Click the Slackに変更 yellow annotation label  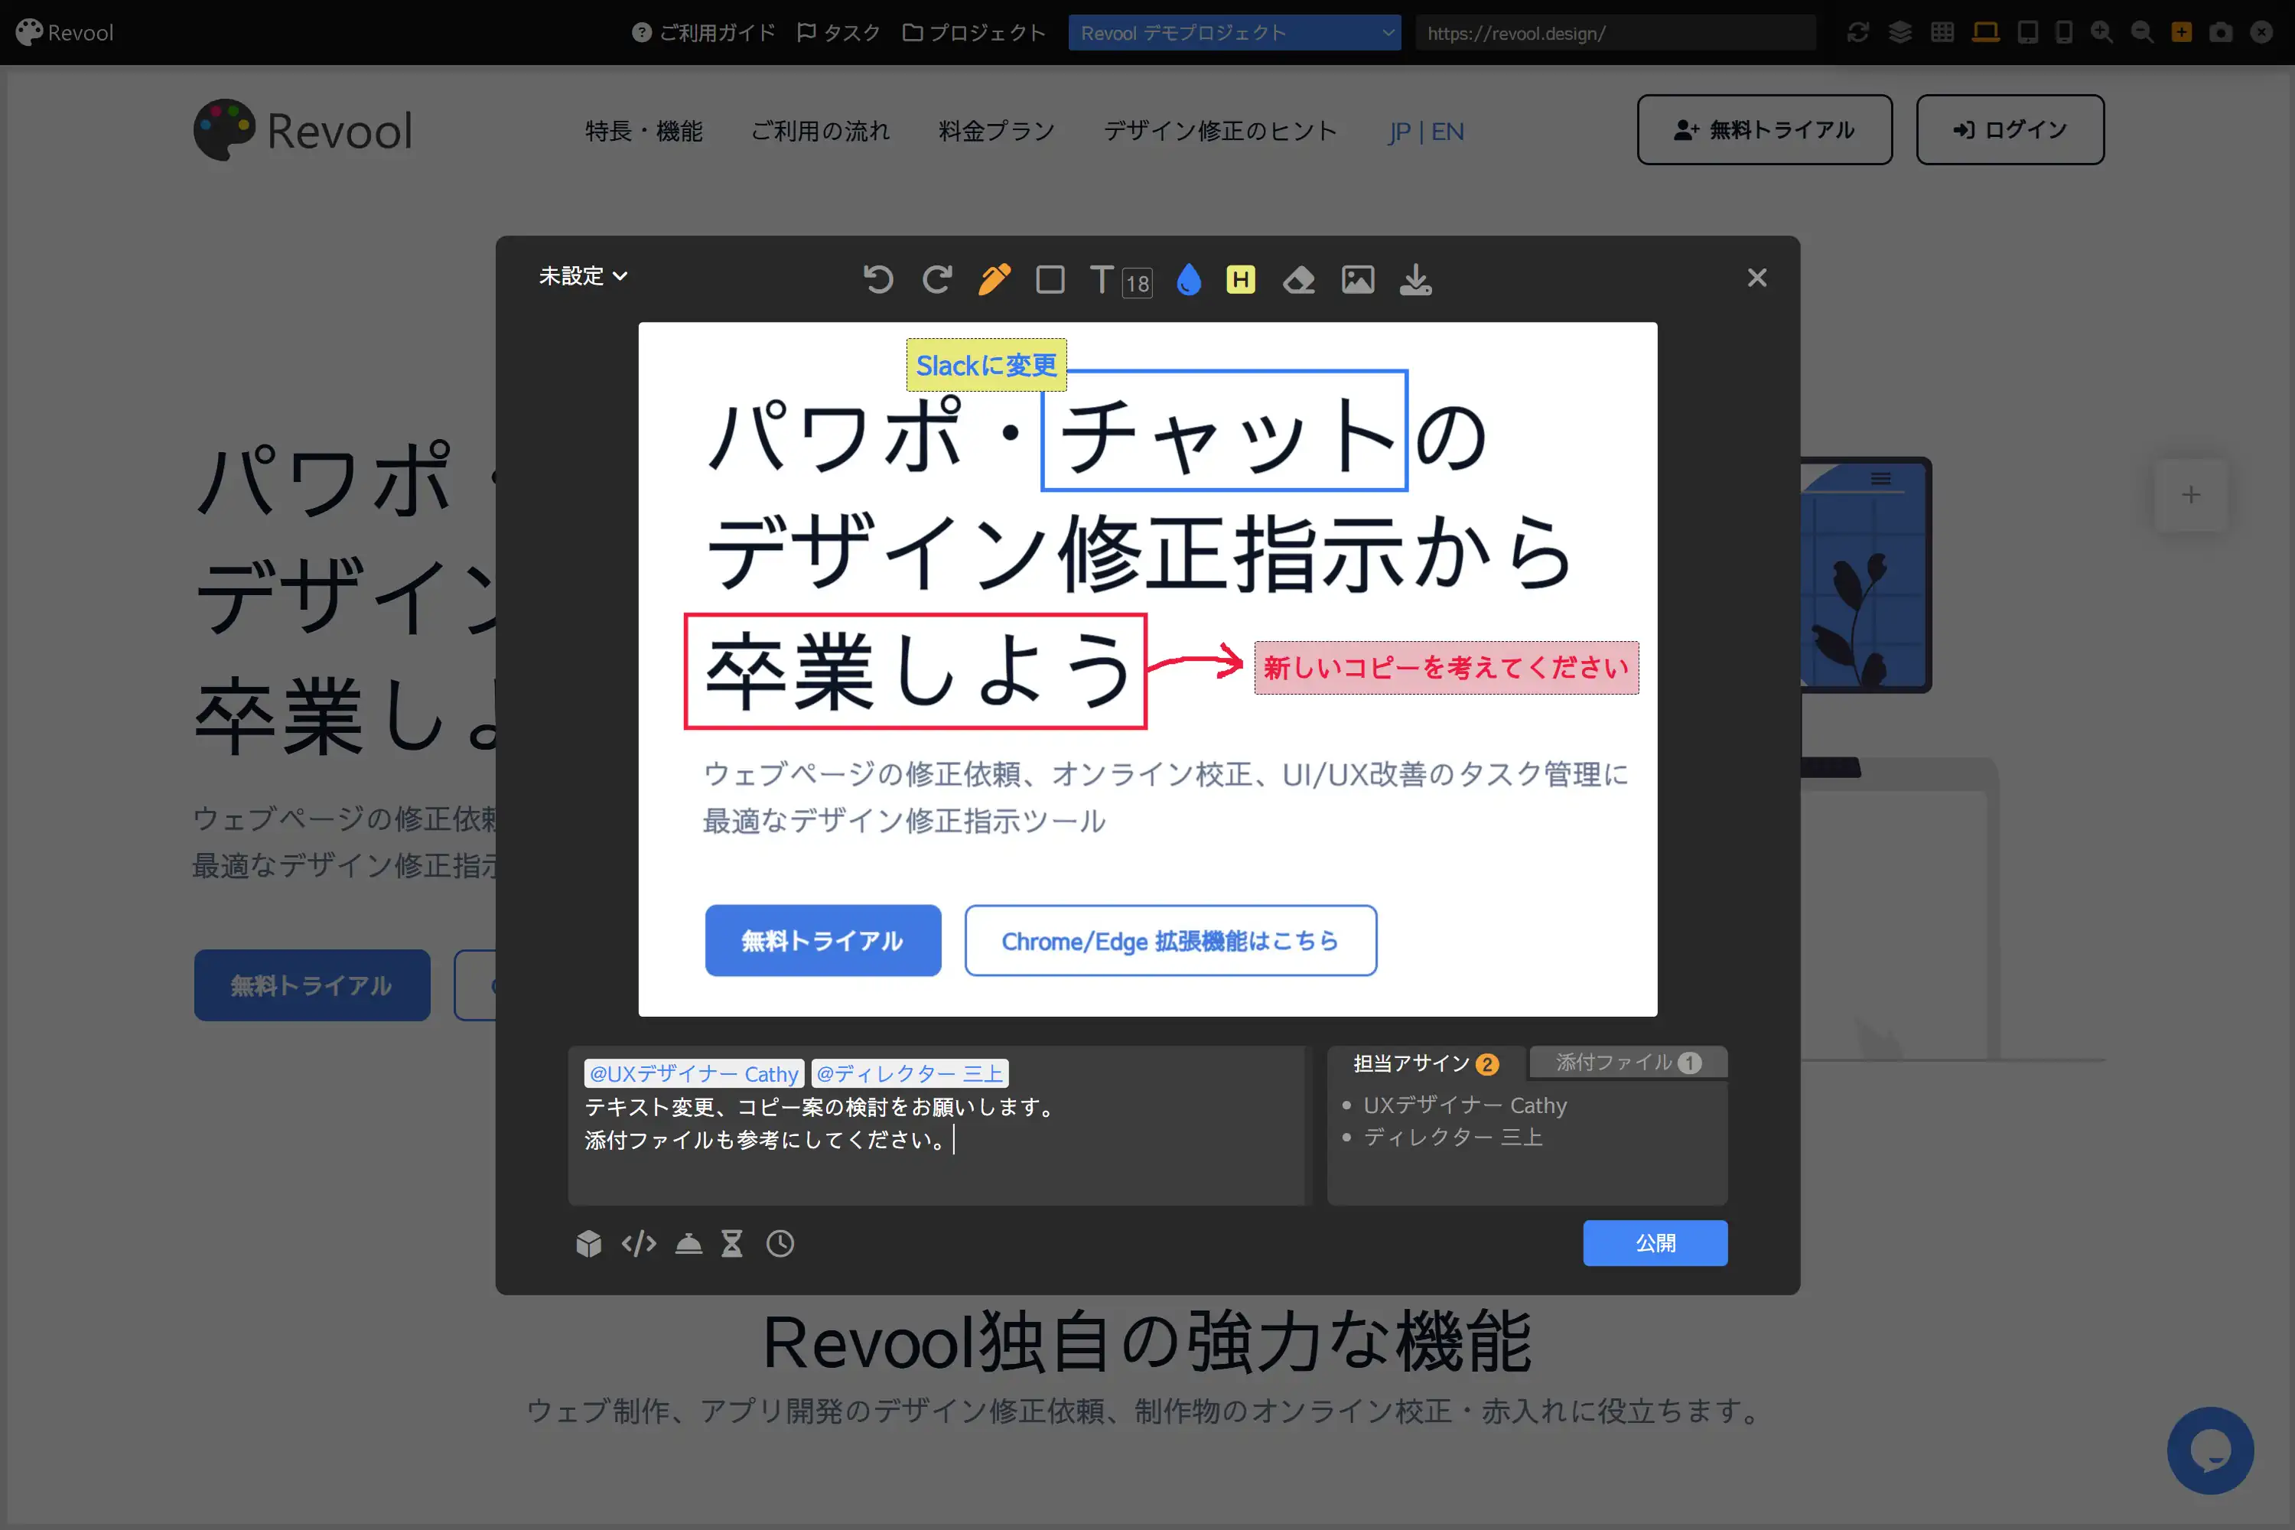point(985,365)
